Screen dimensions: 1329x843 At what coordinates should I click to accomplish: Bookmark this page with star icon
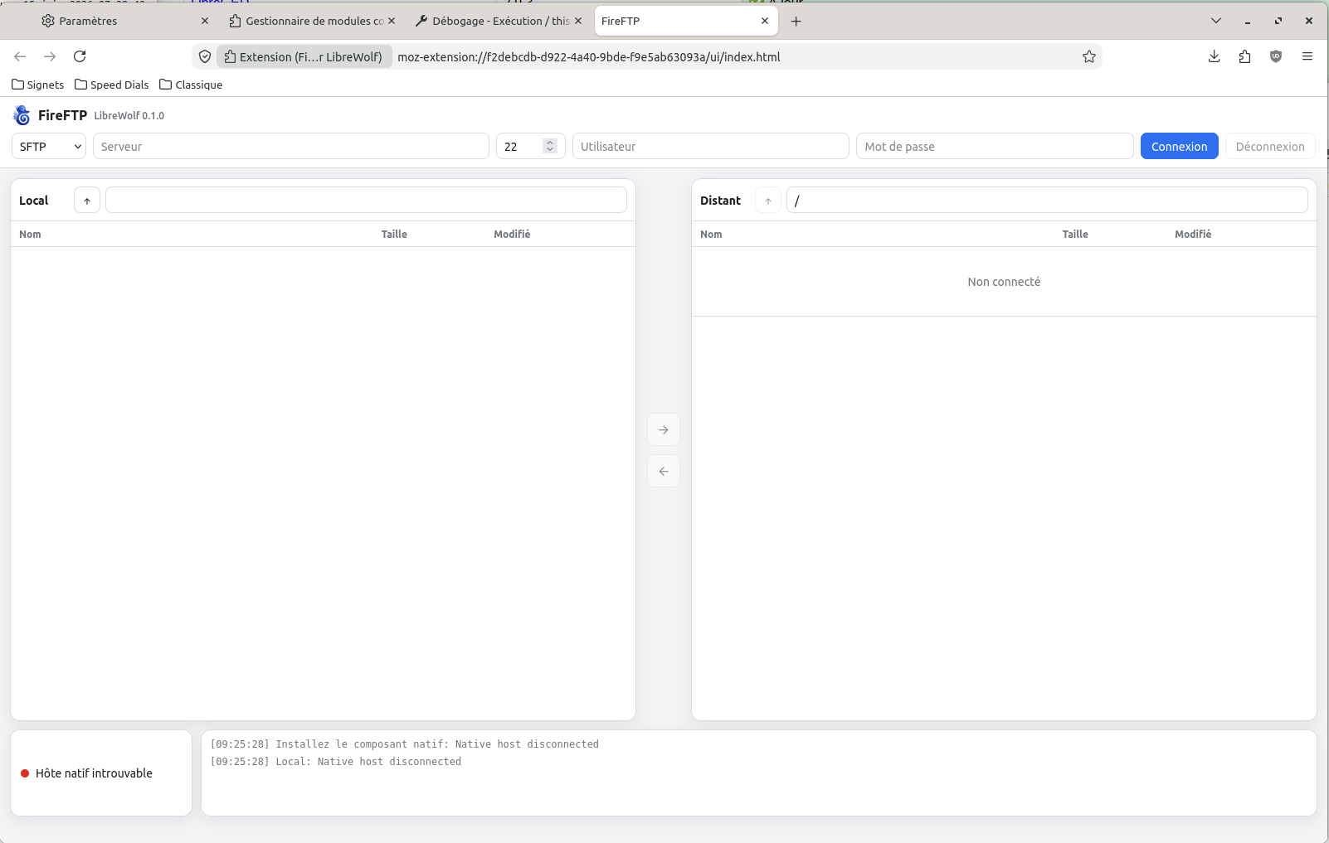pyautogui.click(x=1089, y=56)
